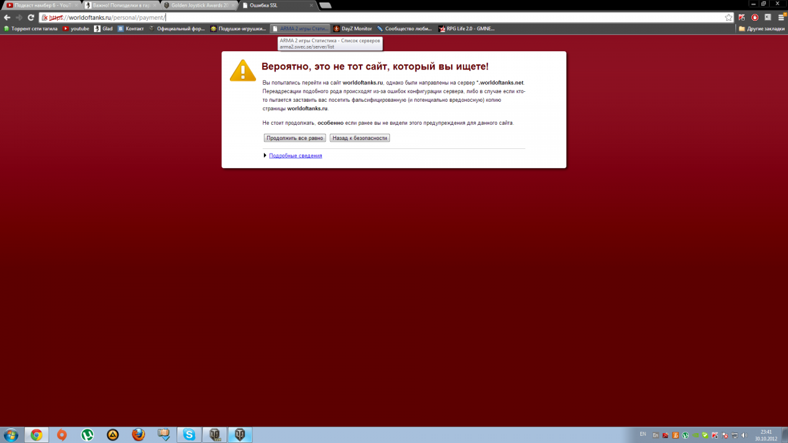
Task: Click the Chrome forward arrow
Action: 19,18
